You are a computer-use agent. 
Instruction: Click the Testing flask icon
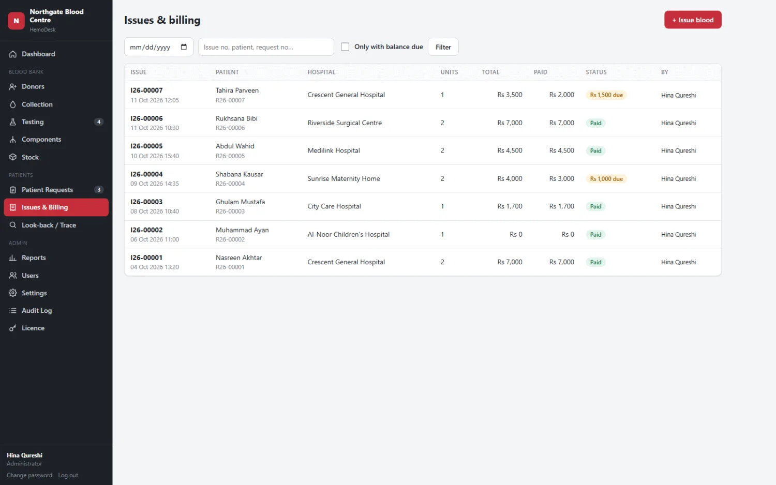point(13,122)
